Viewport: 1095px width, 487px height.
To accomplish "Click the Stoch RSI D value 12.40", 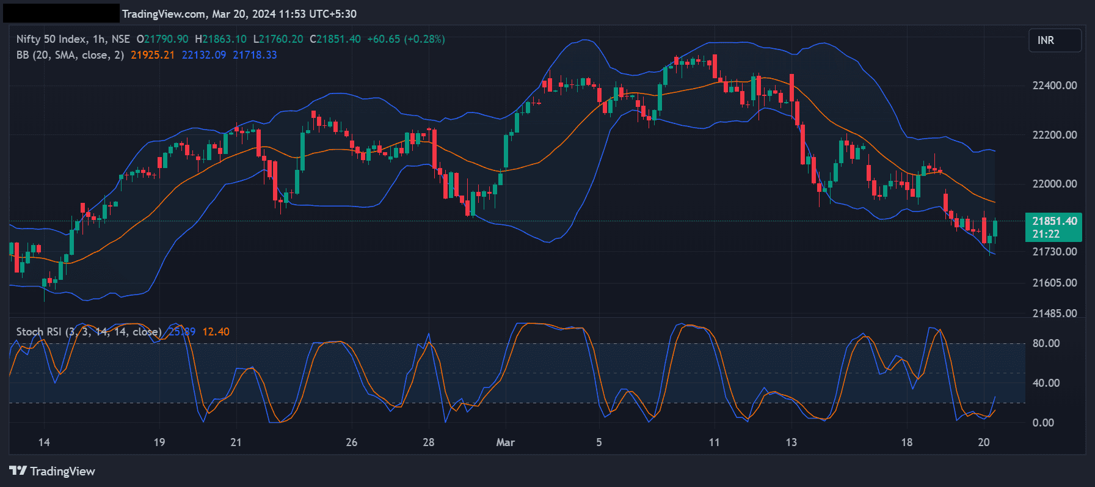I will click(x=216, y=332).
